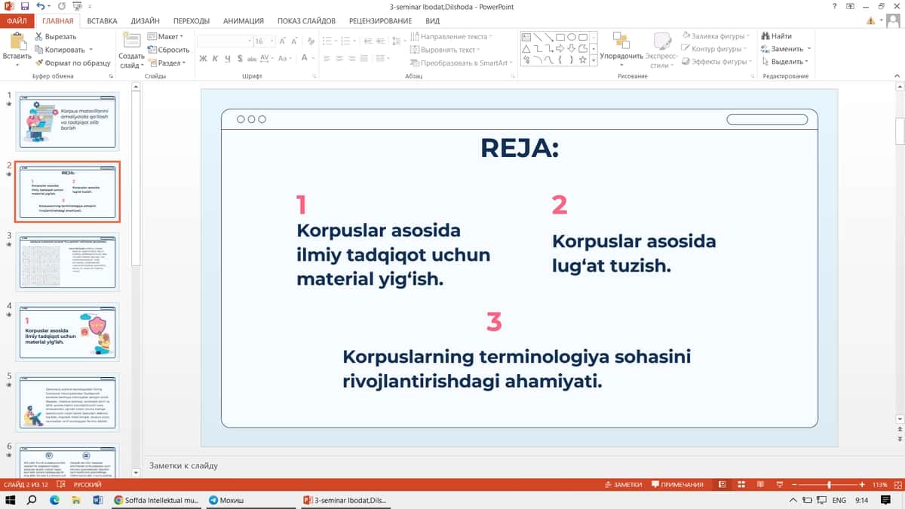The height and width of the screenshot is (509, 905).
Task: Clear all formatting icon
Action: tap(310, 41)
